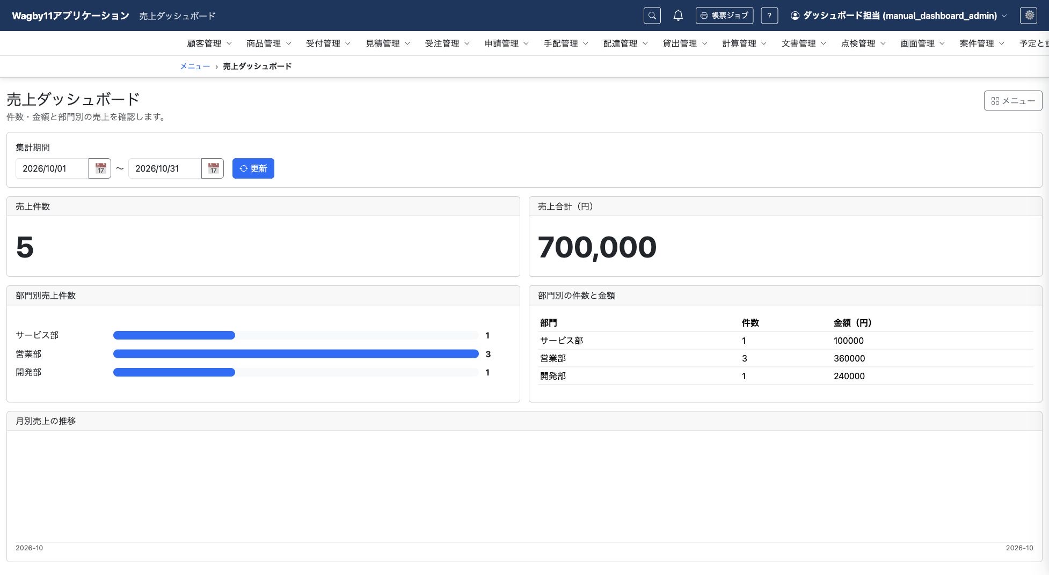Image resolution: width=1049 pixels, height=575 pixels.
Task: Open start date calendar picker
Action: coord(100,168)
